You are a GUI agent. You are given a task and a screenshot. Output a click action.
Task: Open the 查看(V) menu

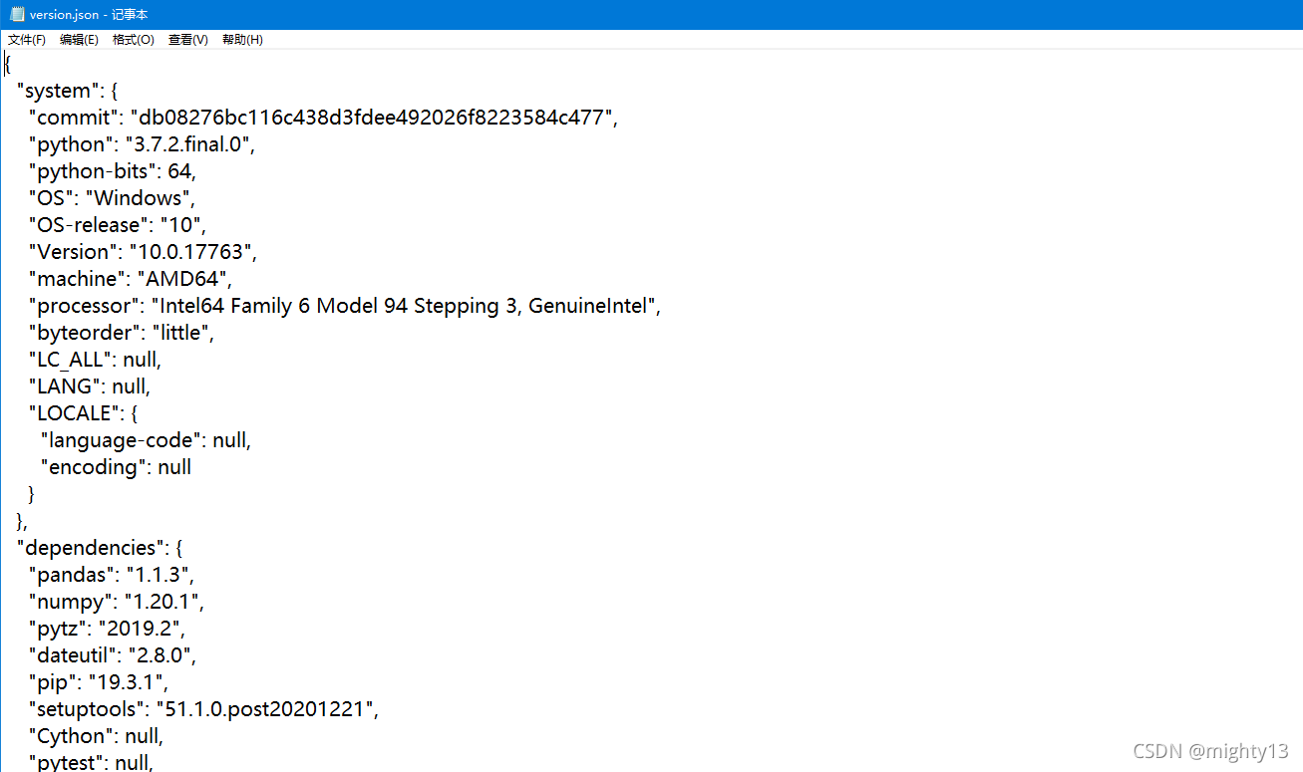[x=187, y=40]
